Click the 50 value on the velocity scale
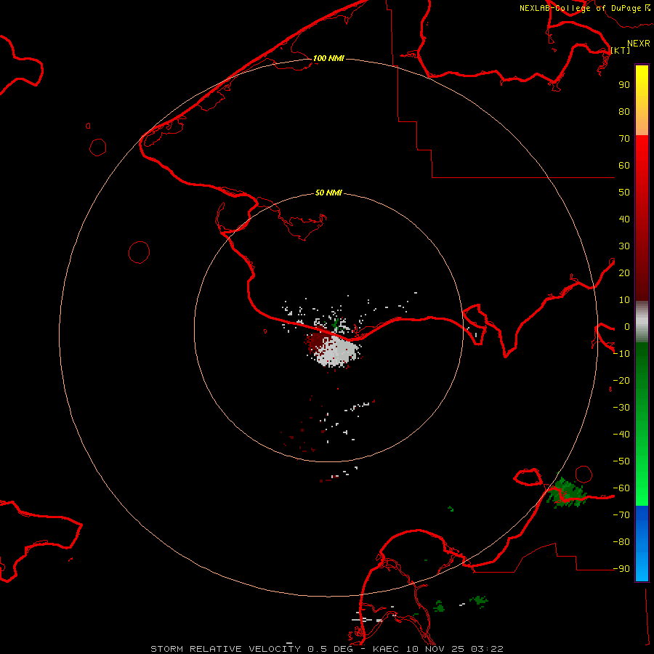The width and height of the screenshot is (654, 654). (624, 193)
